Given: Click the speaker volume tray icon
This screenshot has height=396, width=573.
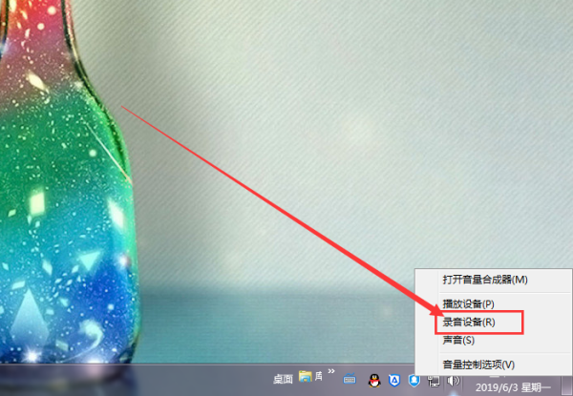Looking at the screenshot, I should [454, 379].
